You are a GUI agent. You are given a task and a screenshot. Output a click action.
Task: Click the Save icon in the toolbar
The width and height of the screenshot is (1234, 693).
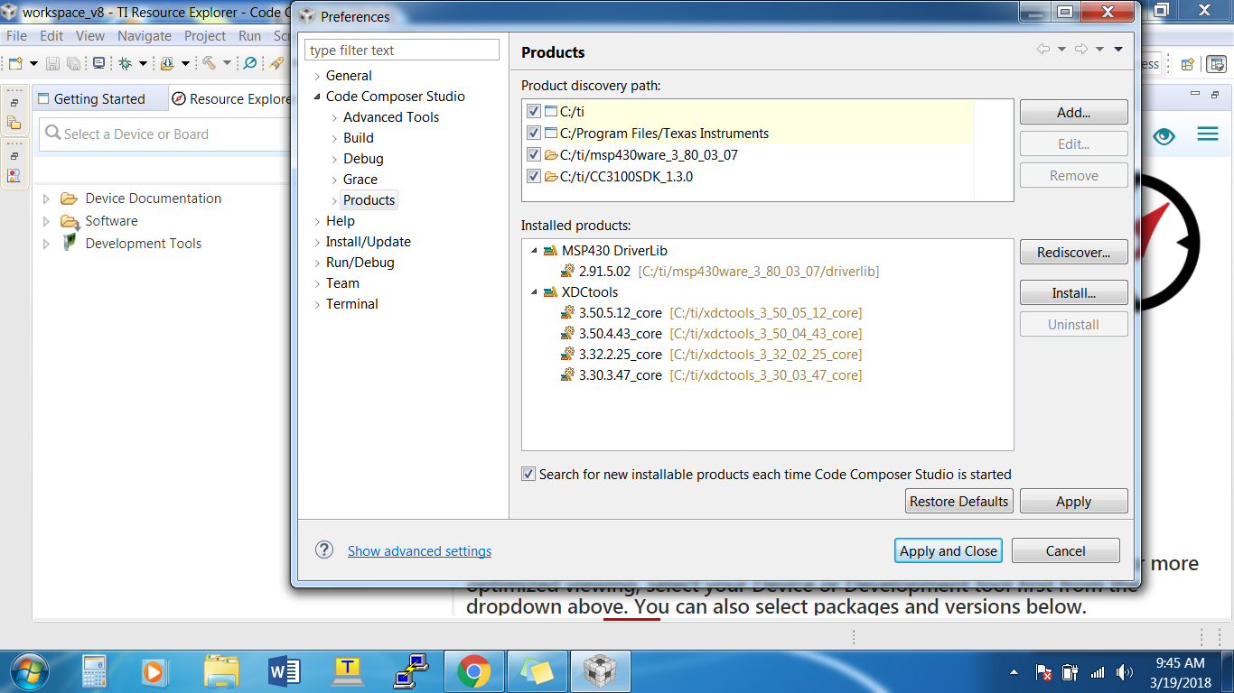point(52,63)
